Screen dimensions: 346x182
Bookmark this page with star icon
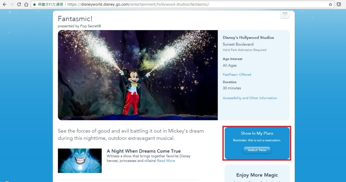(x=330, y=4)
